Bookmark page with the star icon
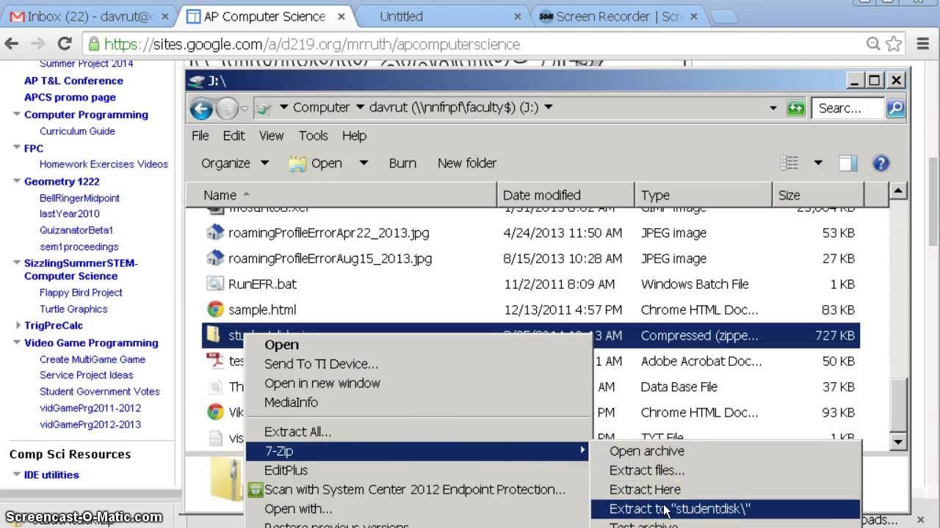Viewport: 940px width, 528px height. [894, 44]
